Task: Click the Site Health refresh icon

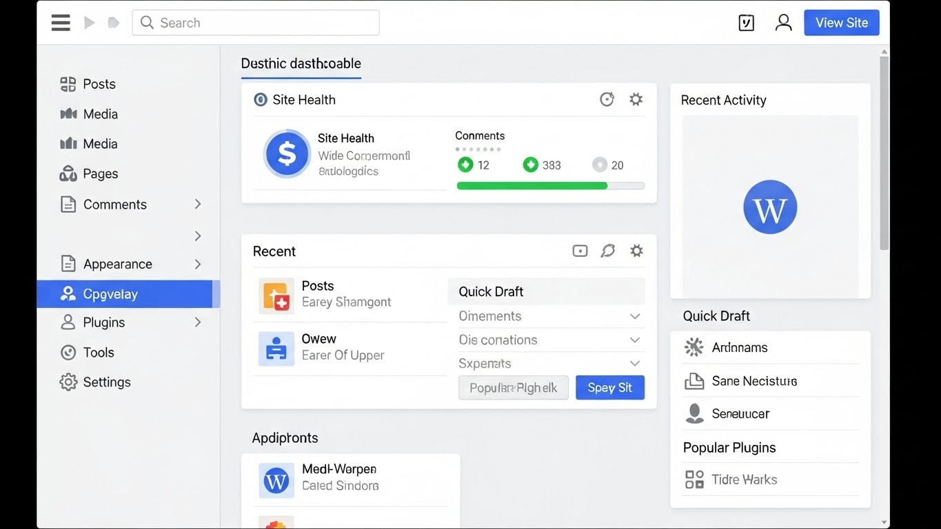Action: (x=607, y=100)
